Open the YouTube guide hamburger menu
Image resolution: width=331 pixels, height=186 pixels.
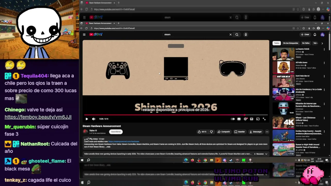[84, 34]
